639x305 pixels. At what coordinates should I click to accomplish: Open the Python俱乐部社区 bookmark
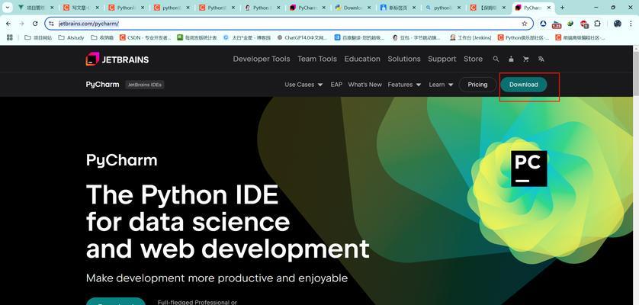point(523,37)
